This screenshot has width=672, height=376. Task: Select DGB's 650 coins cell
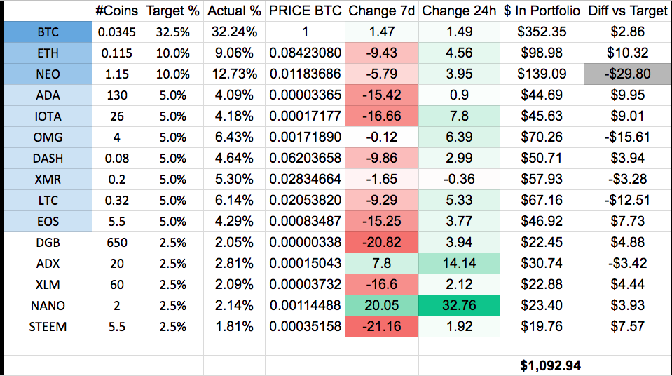(116, 243)
